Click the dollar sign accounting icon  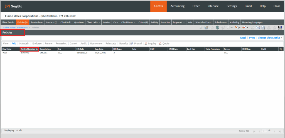pyautogui.click(x=217, y=28)
